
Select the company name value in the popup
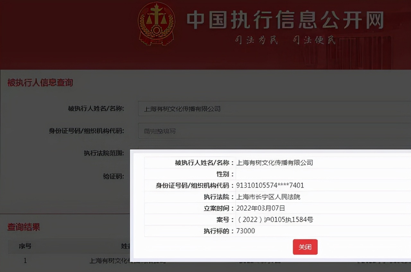click(275, 163)
